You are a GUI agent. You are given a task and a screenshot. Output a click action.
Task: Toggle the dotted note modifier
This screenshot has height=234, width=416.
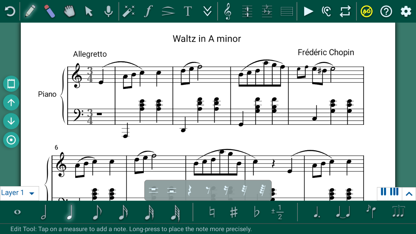(x=316, y=212)
